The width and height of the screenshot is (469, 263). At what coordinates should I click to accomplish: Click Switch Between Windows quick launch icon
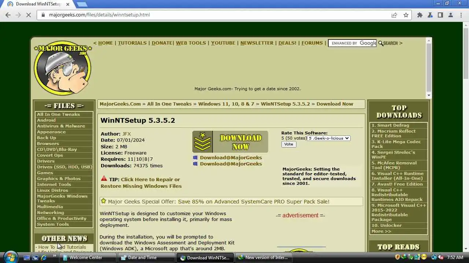pyautogui.click(x=35, y=258)
